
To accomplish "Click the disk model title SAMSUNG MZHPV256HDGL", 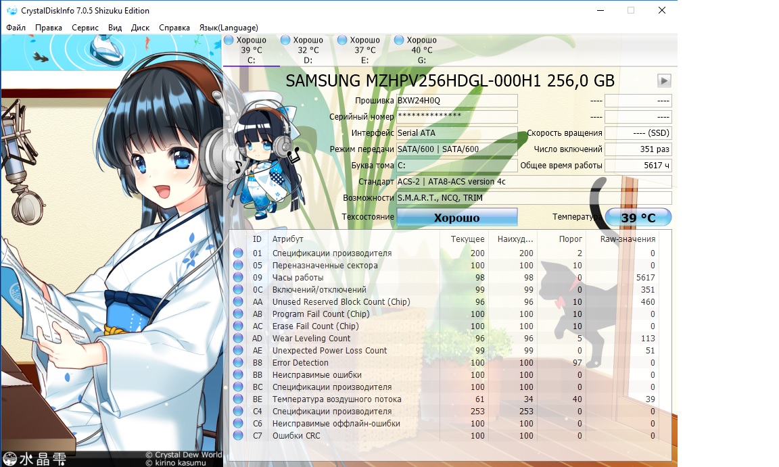I will [450, 81].
